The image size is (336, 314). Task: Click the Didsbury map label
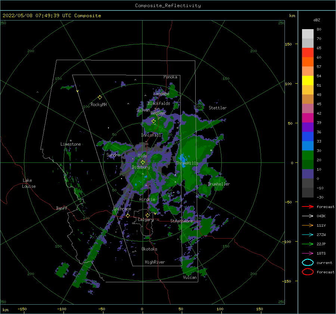pyautogui.click(x=141, y=167)
